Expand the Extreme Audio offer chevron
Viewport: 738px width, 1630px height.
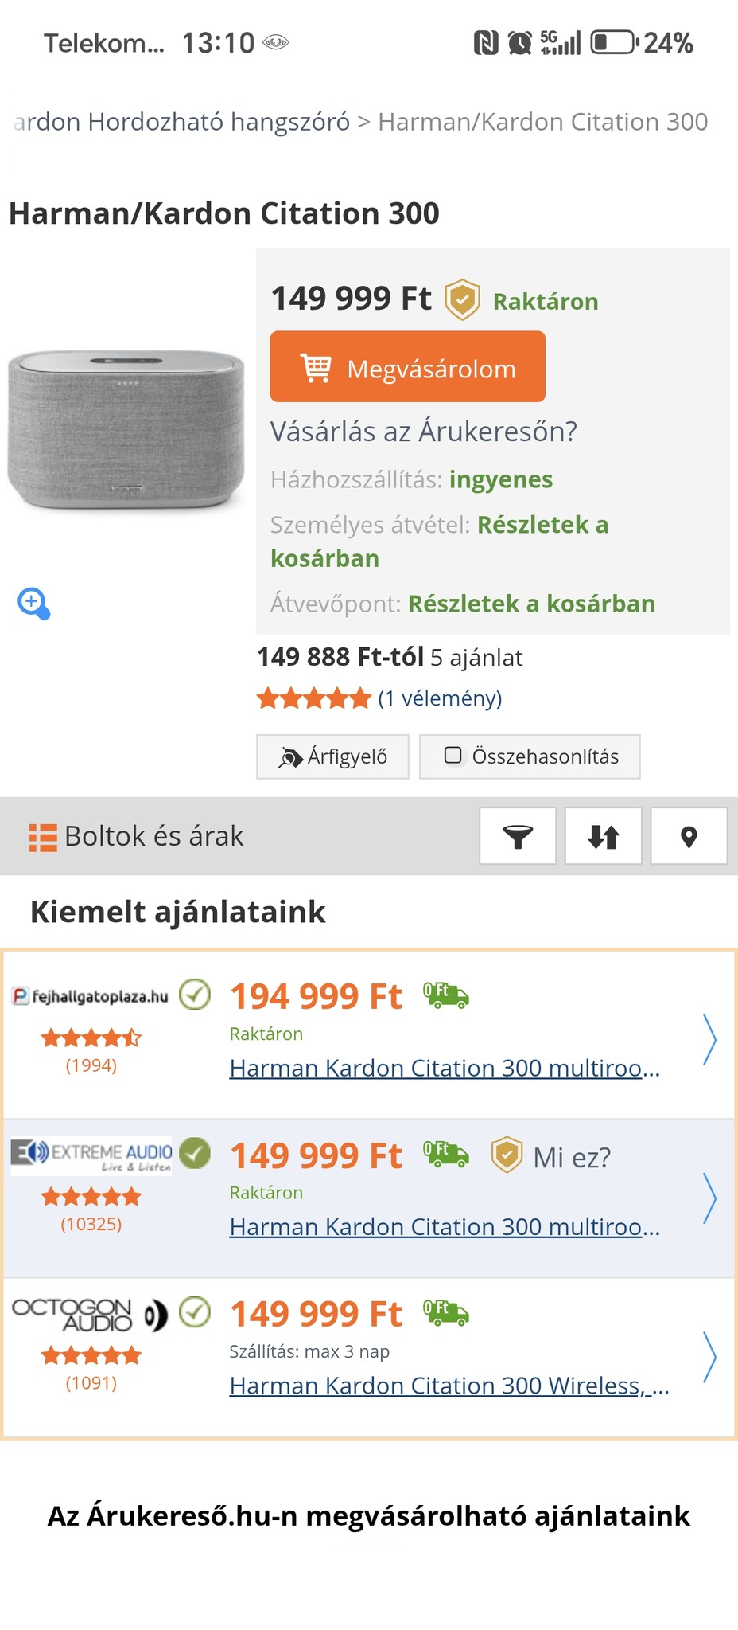pyautogui.click(x=709, y=1198)
